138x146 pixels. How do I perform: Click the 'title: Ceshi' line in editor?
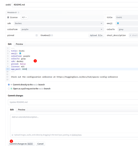tap(18, 51)
